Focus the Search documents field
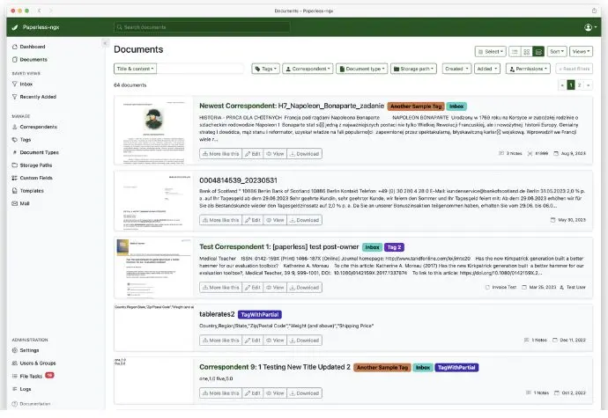608x418 pixels. (x=202, y=27)
